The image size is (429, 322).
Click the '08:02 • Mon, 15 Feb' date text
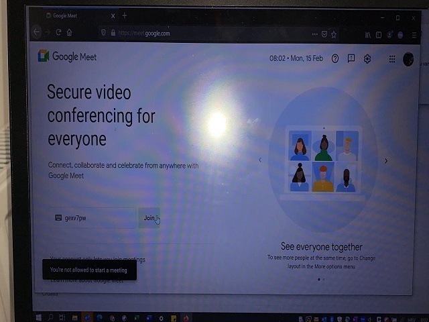[296, 58]
